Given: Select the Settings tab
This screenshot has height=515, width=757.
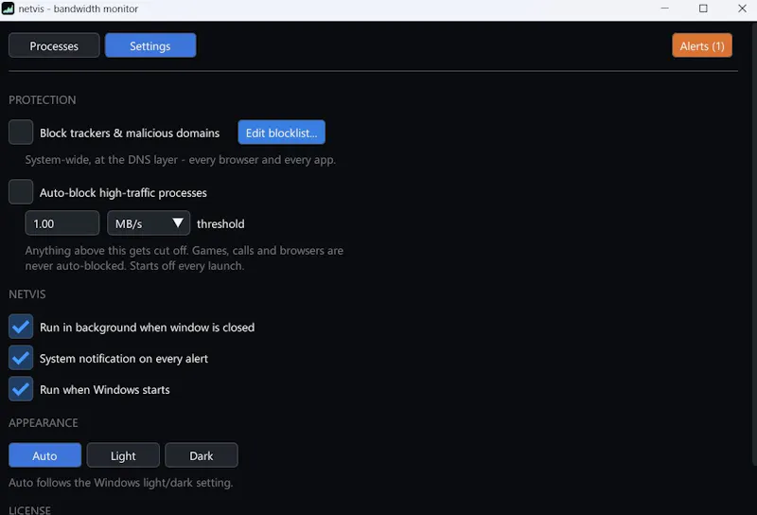Looking at the screenshot, I should click(x=150, y=45).
